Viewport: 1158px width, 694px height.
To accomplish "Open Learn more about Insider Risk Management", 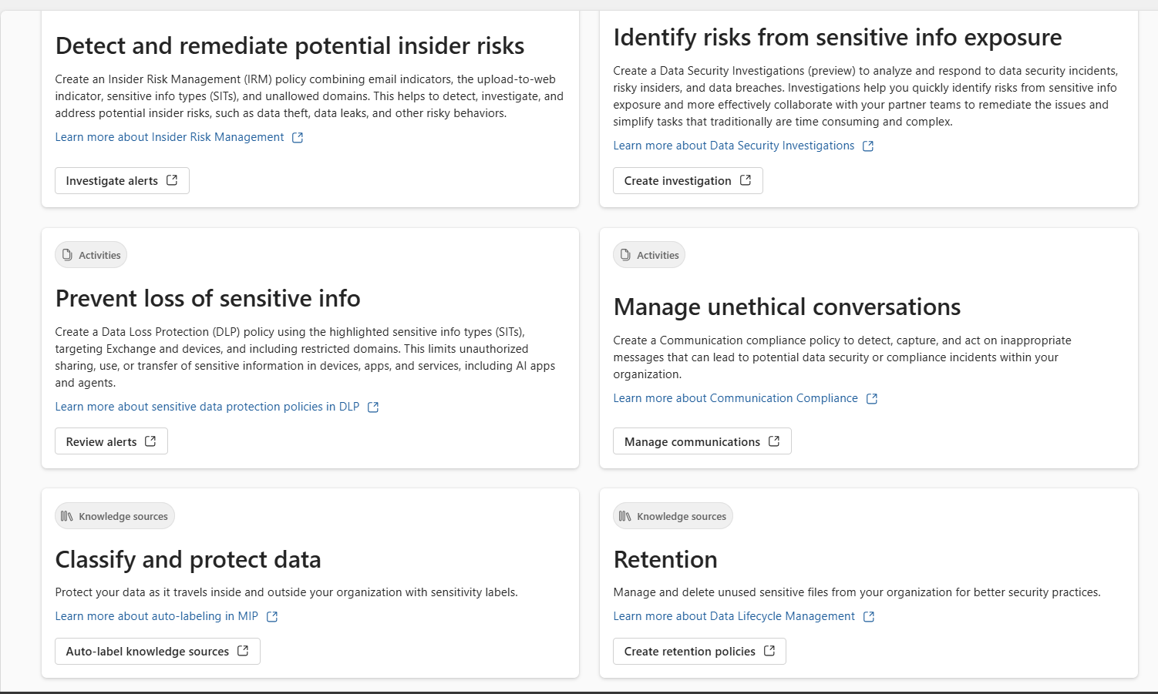I will [170, 137].
